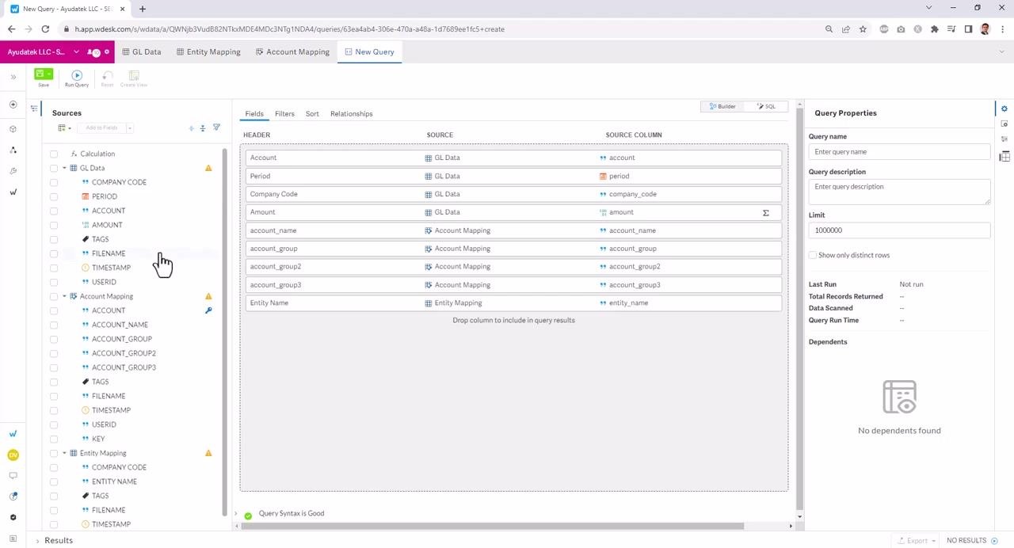
Task: Switch to Builder view
Action: pos(722,106)
